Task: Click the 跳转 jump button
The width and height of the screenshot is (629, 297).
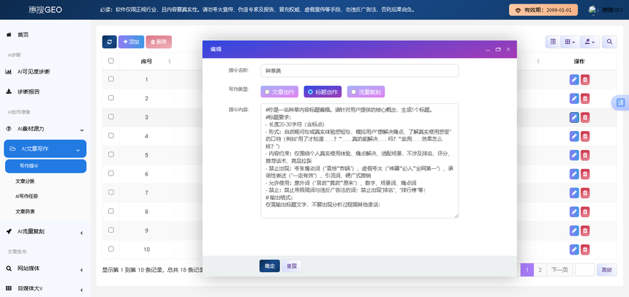Action: (x=607, y=270)
